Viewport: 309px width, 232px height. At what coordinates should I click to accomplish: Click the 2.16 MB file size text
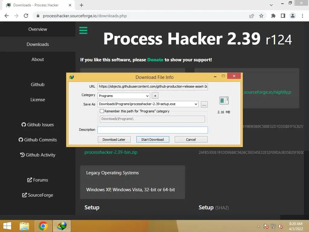pyautogui.click(x=224, y=112)
